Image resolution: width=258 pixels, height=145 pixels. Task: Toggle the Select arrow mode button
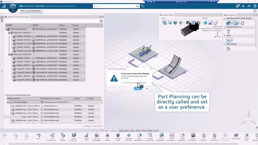228,40
